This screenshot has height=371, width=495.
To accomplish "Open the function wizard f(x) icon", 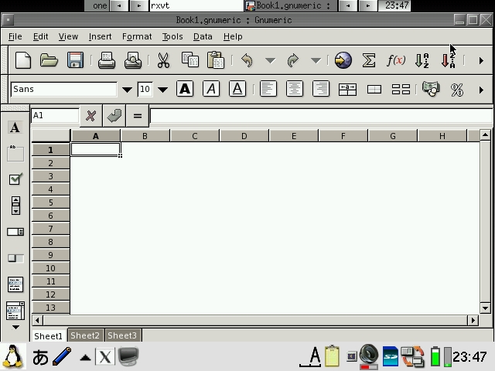I will point(395,60).
